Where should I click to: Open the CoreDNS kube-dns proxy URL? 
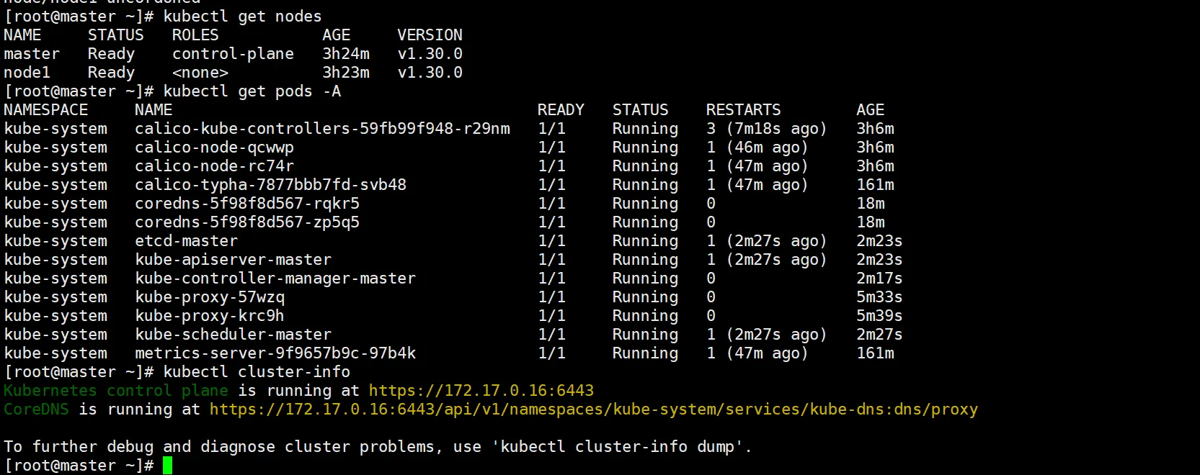pyautogui.click(x=594, y=410)
